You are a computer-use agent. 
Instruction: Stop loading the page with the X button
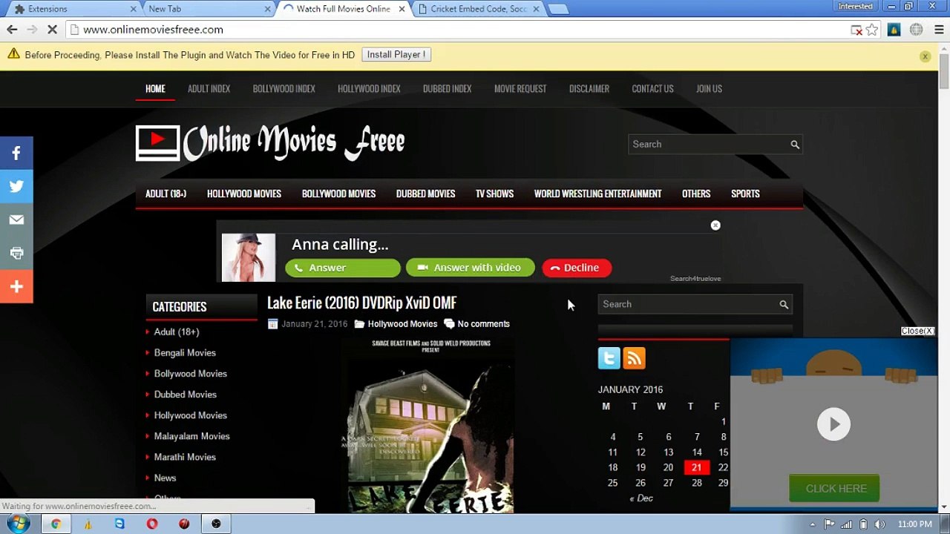52,30
